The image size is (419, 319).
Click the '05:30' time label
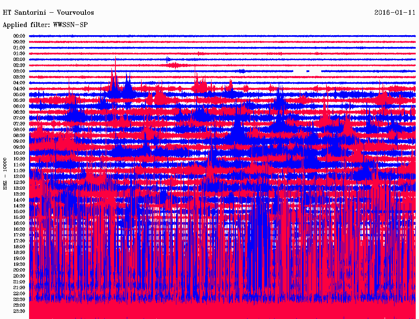click(19, 101)
